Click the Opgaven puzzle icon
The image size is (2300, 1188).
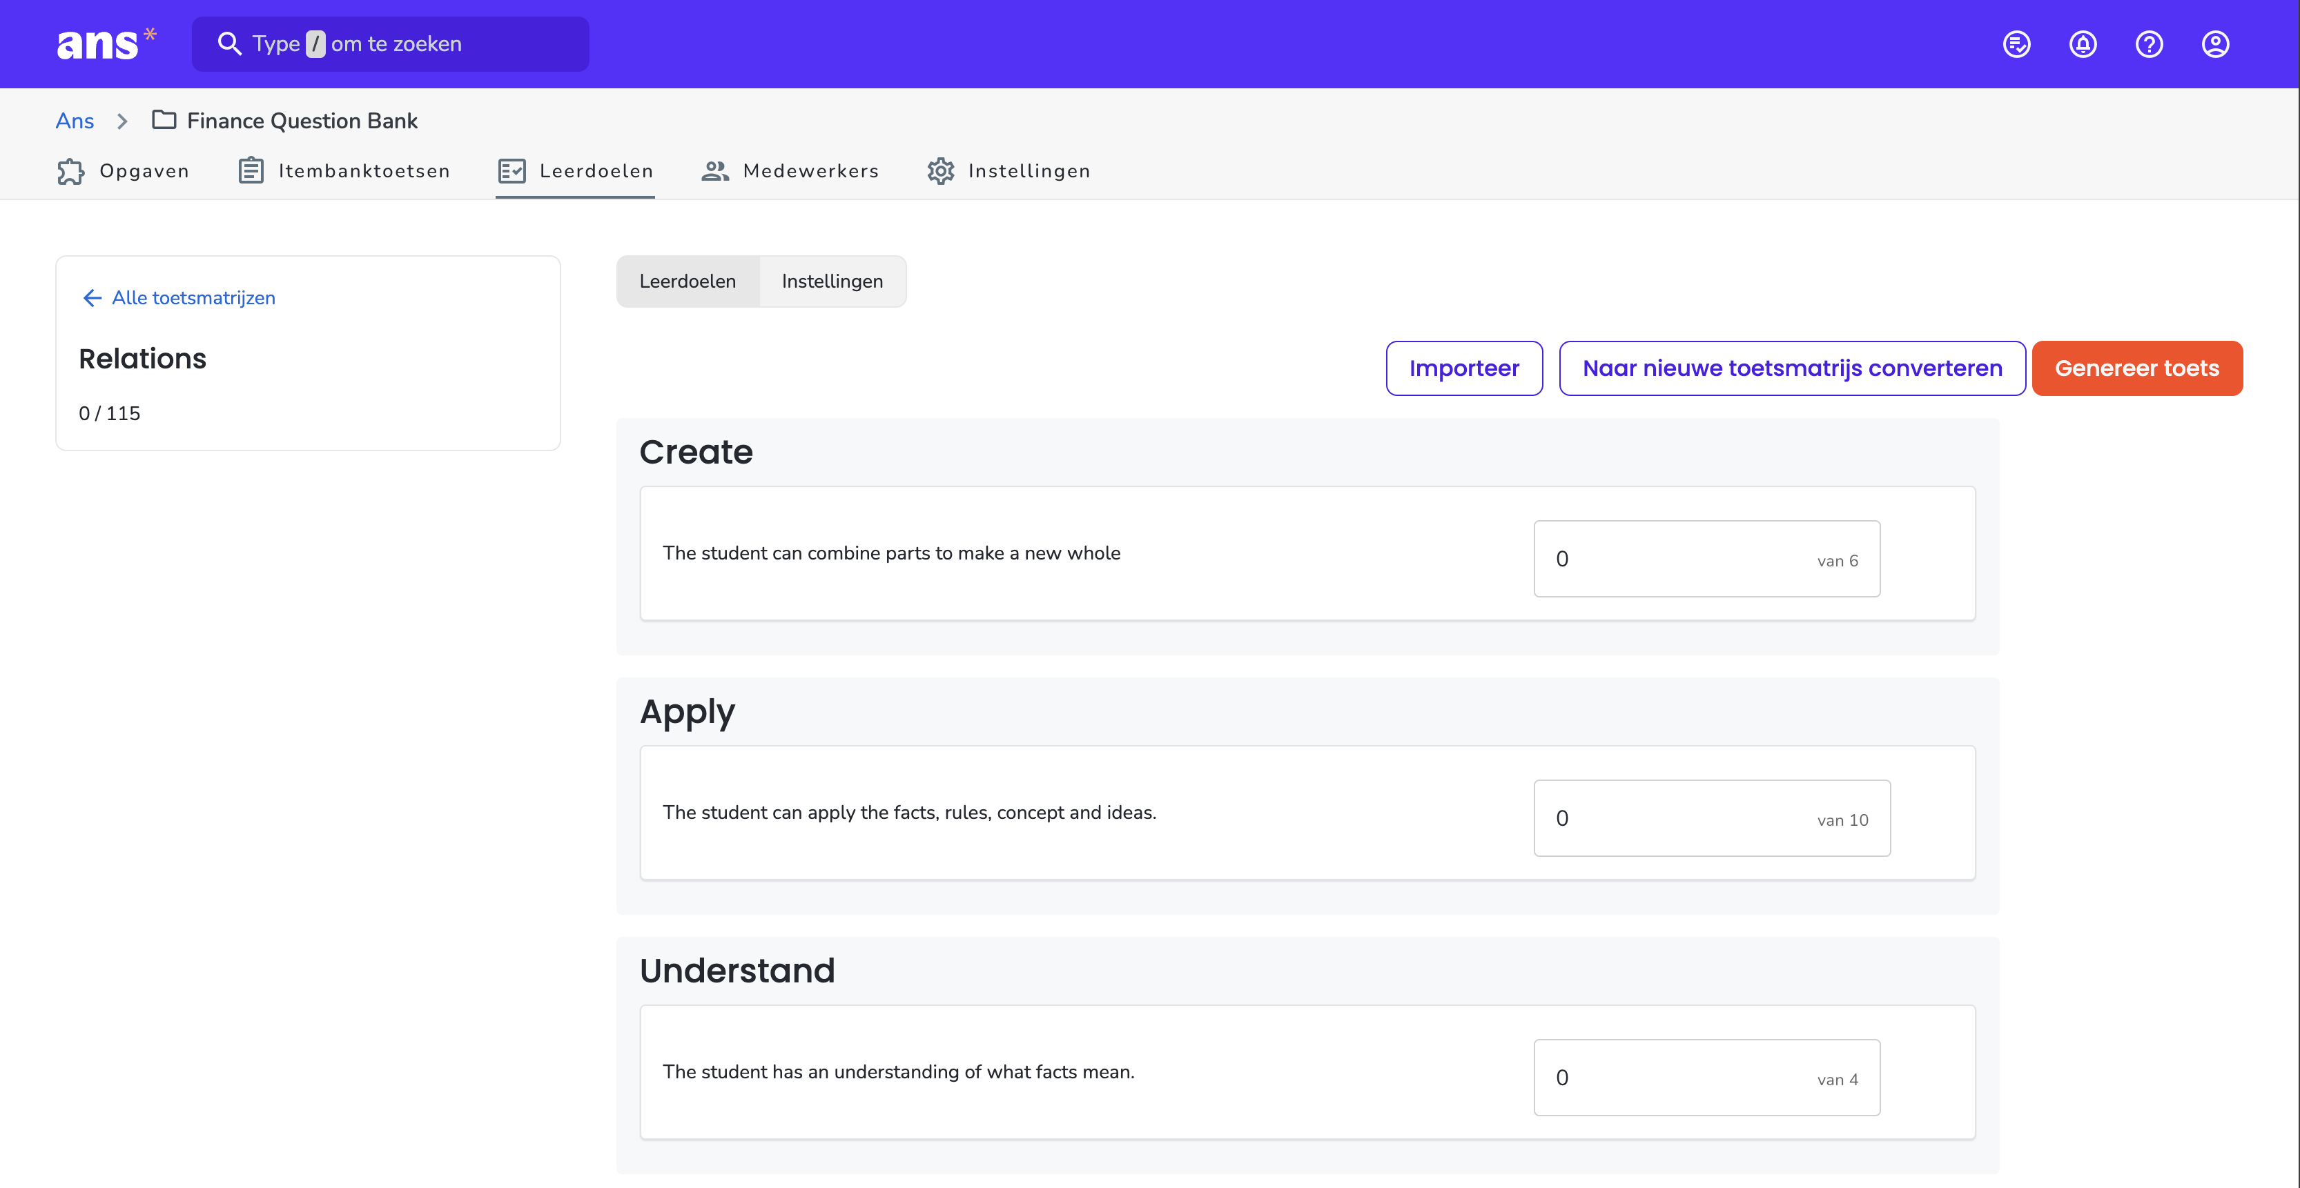70,170
